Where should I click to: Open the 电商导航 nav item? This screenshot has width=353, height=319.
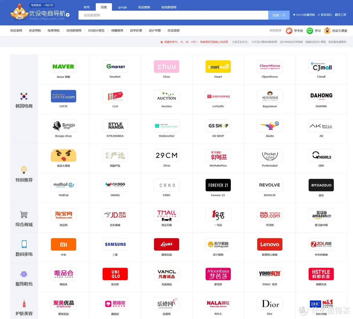coord(54,31)
